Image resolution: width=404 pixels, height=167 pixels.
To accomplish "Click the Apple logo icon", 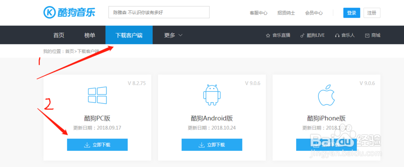I will click(326, 95).
